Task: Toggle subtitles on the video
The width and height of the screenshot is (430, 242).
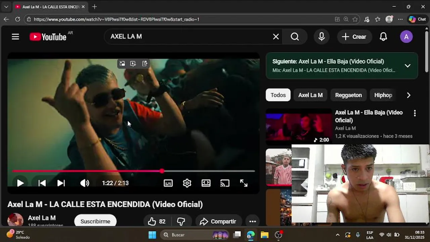Action: click(168, 183)
